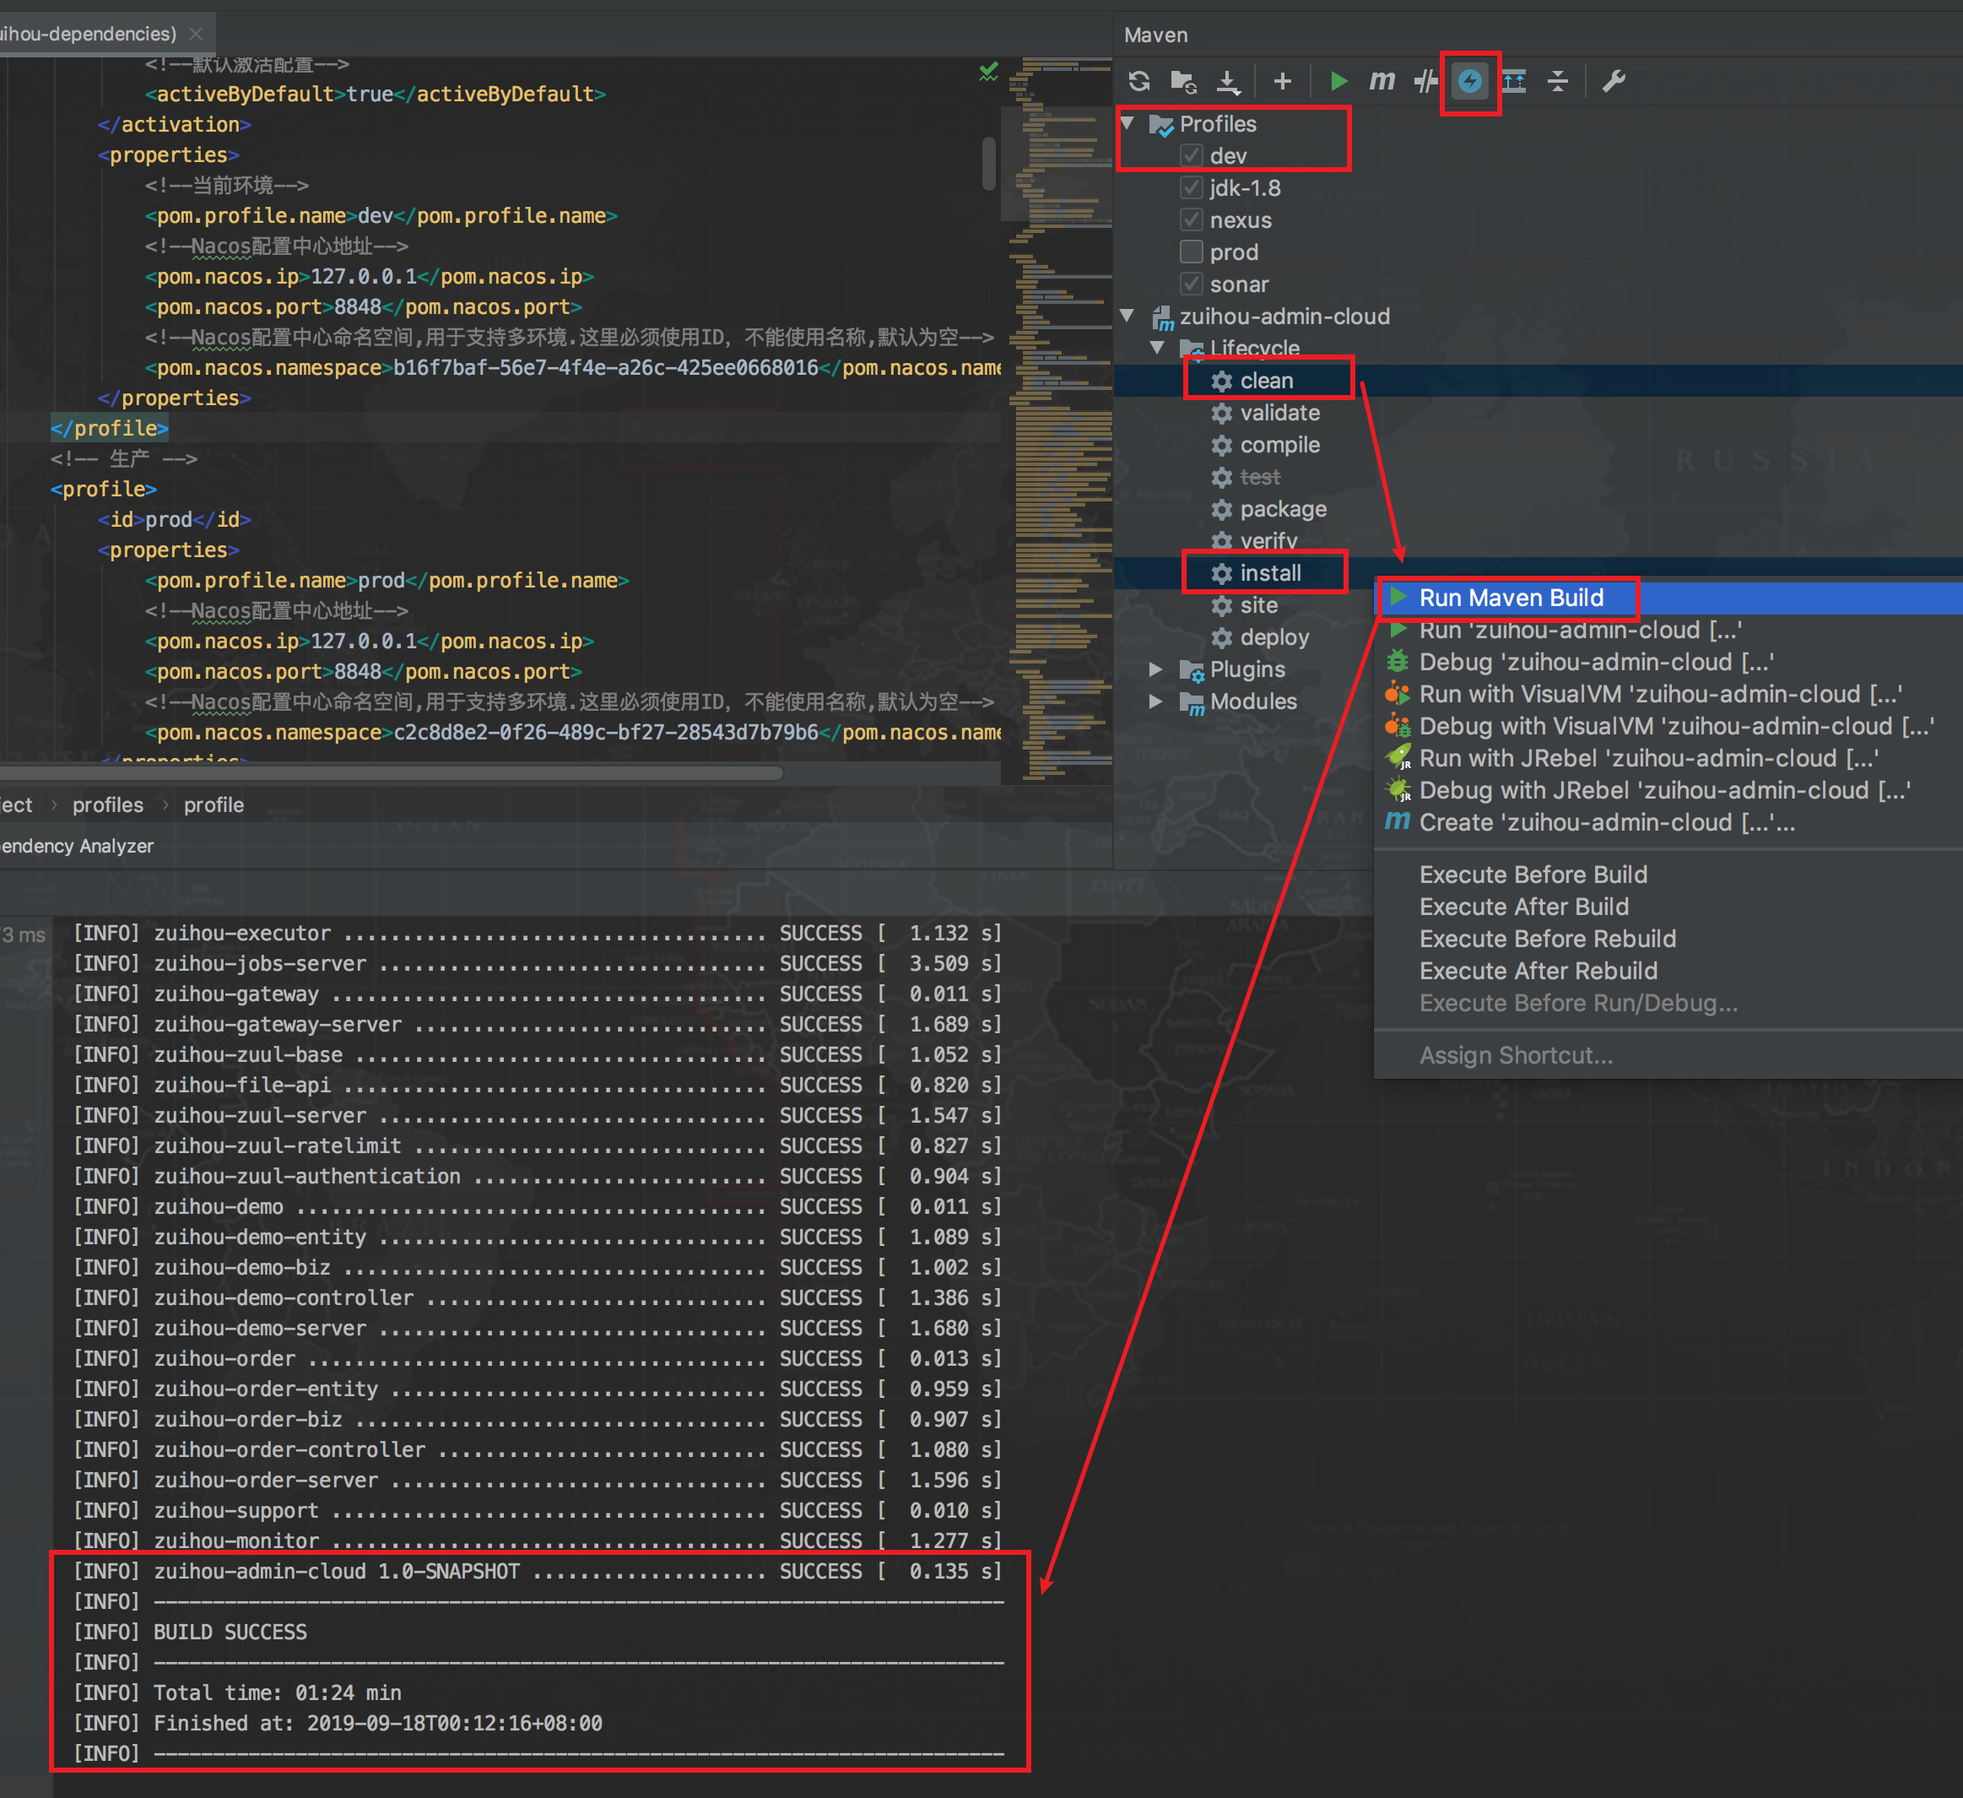
Task: Download sources and documentation icon
Action: pos(1229,82)
